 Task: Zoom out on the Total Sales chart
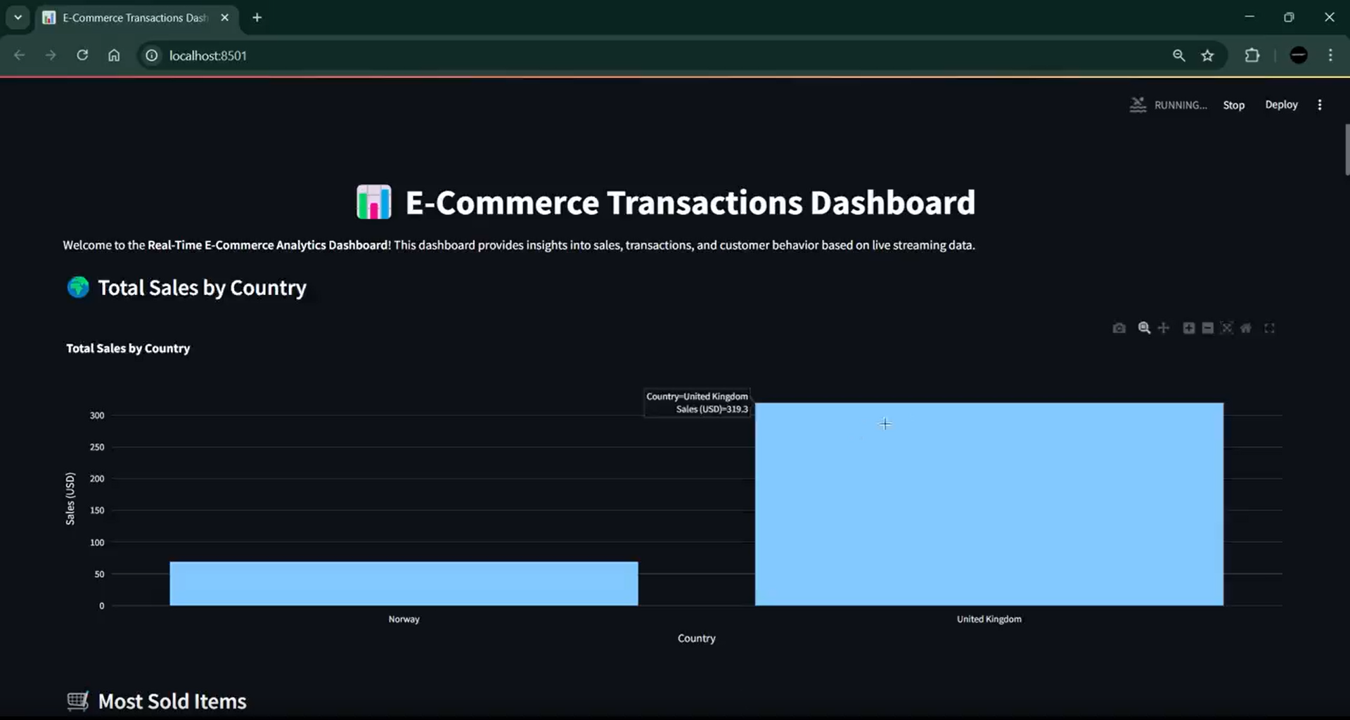click(x=1208, y=328)
